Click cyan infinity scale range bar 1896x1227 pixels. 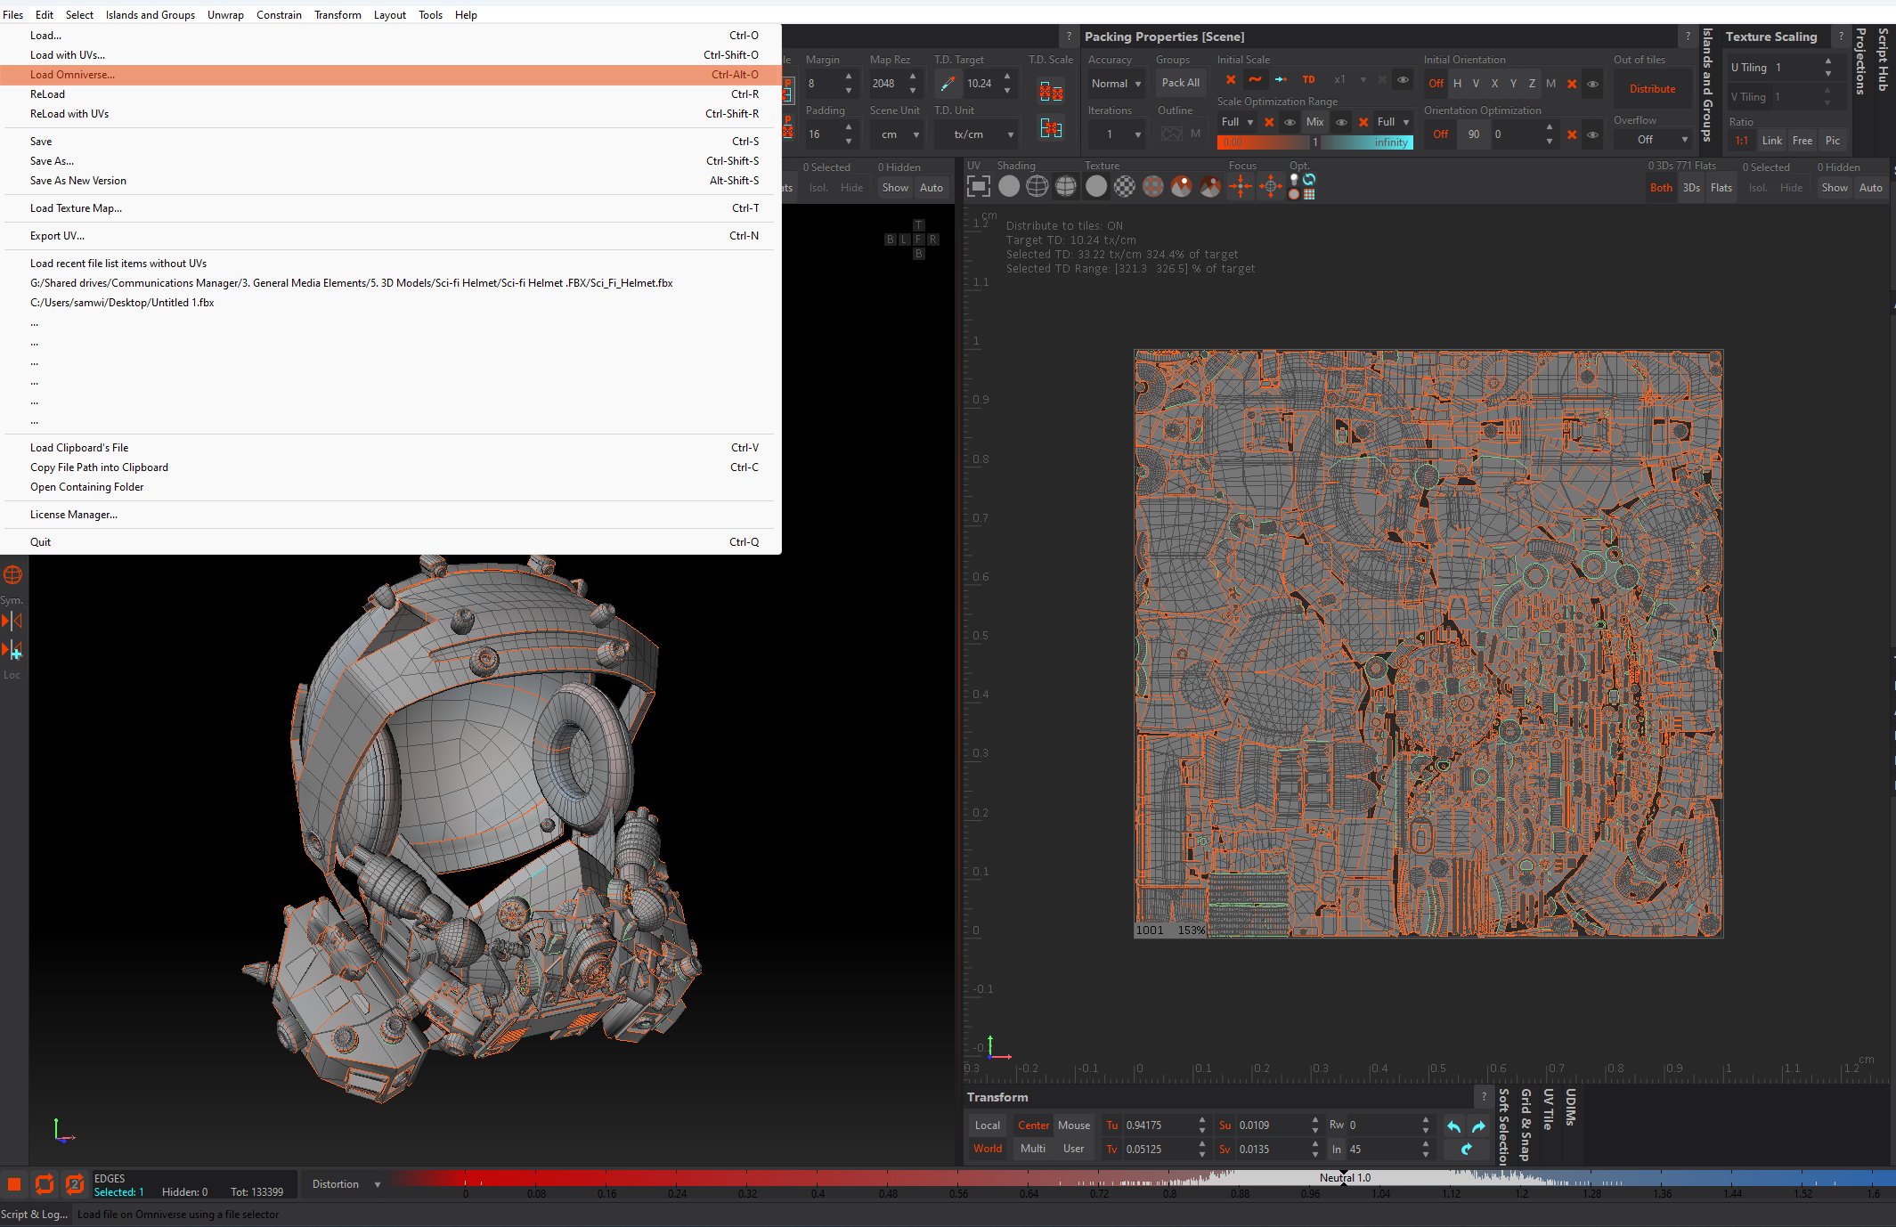pos(1366,142)
